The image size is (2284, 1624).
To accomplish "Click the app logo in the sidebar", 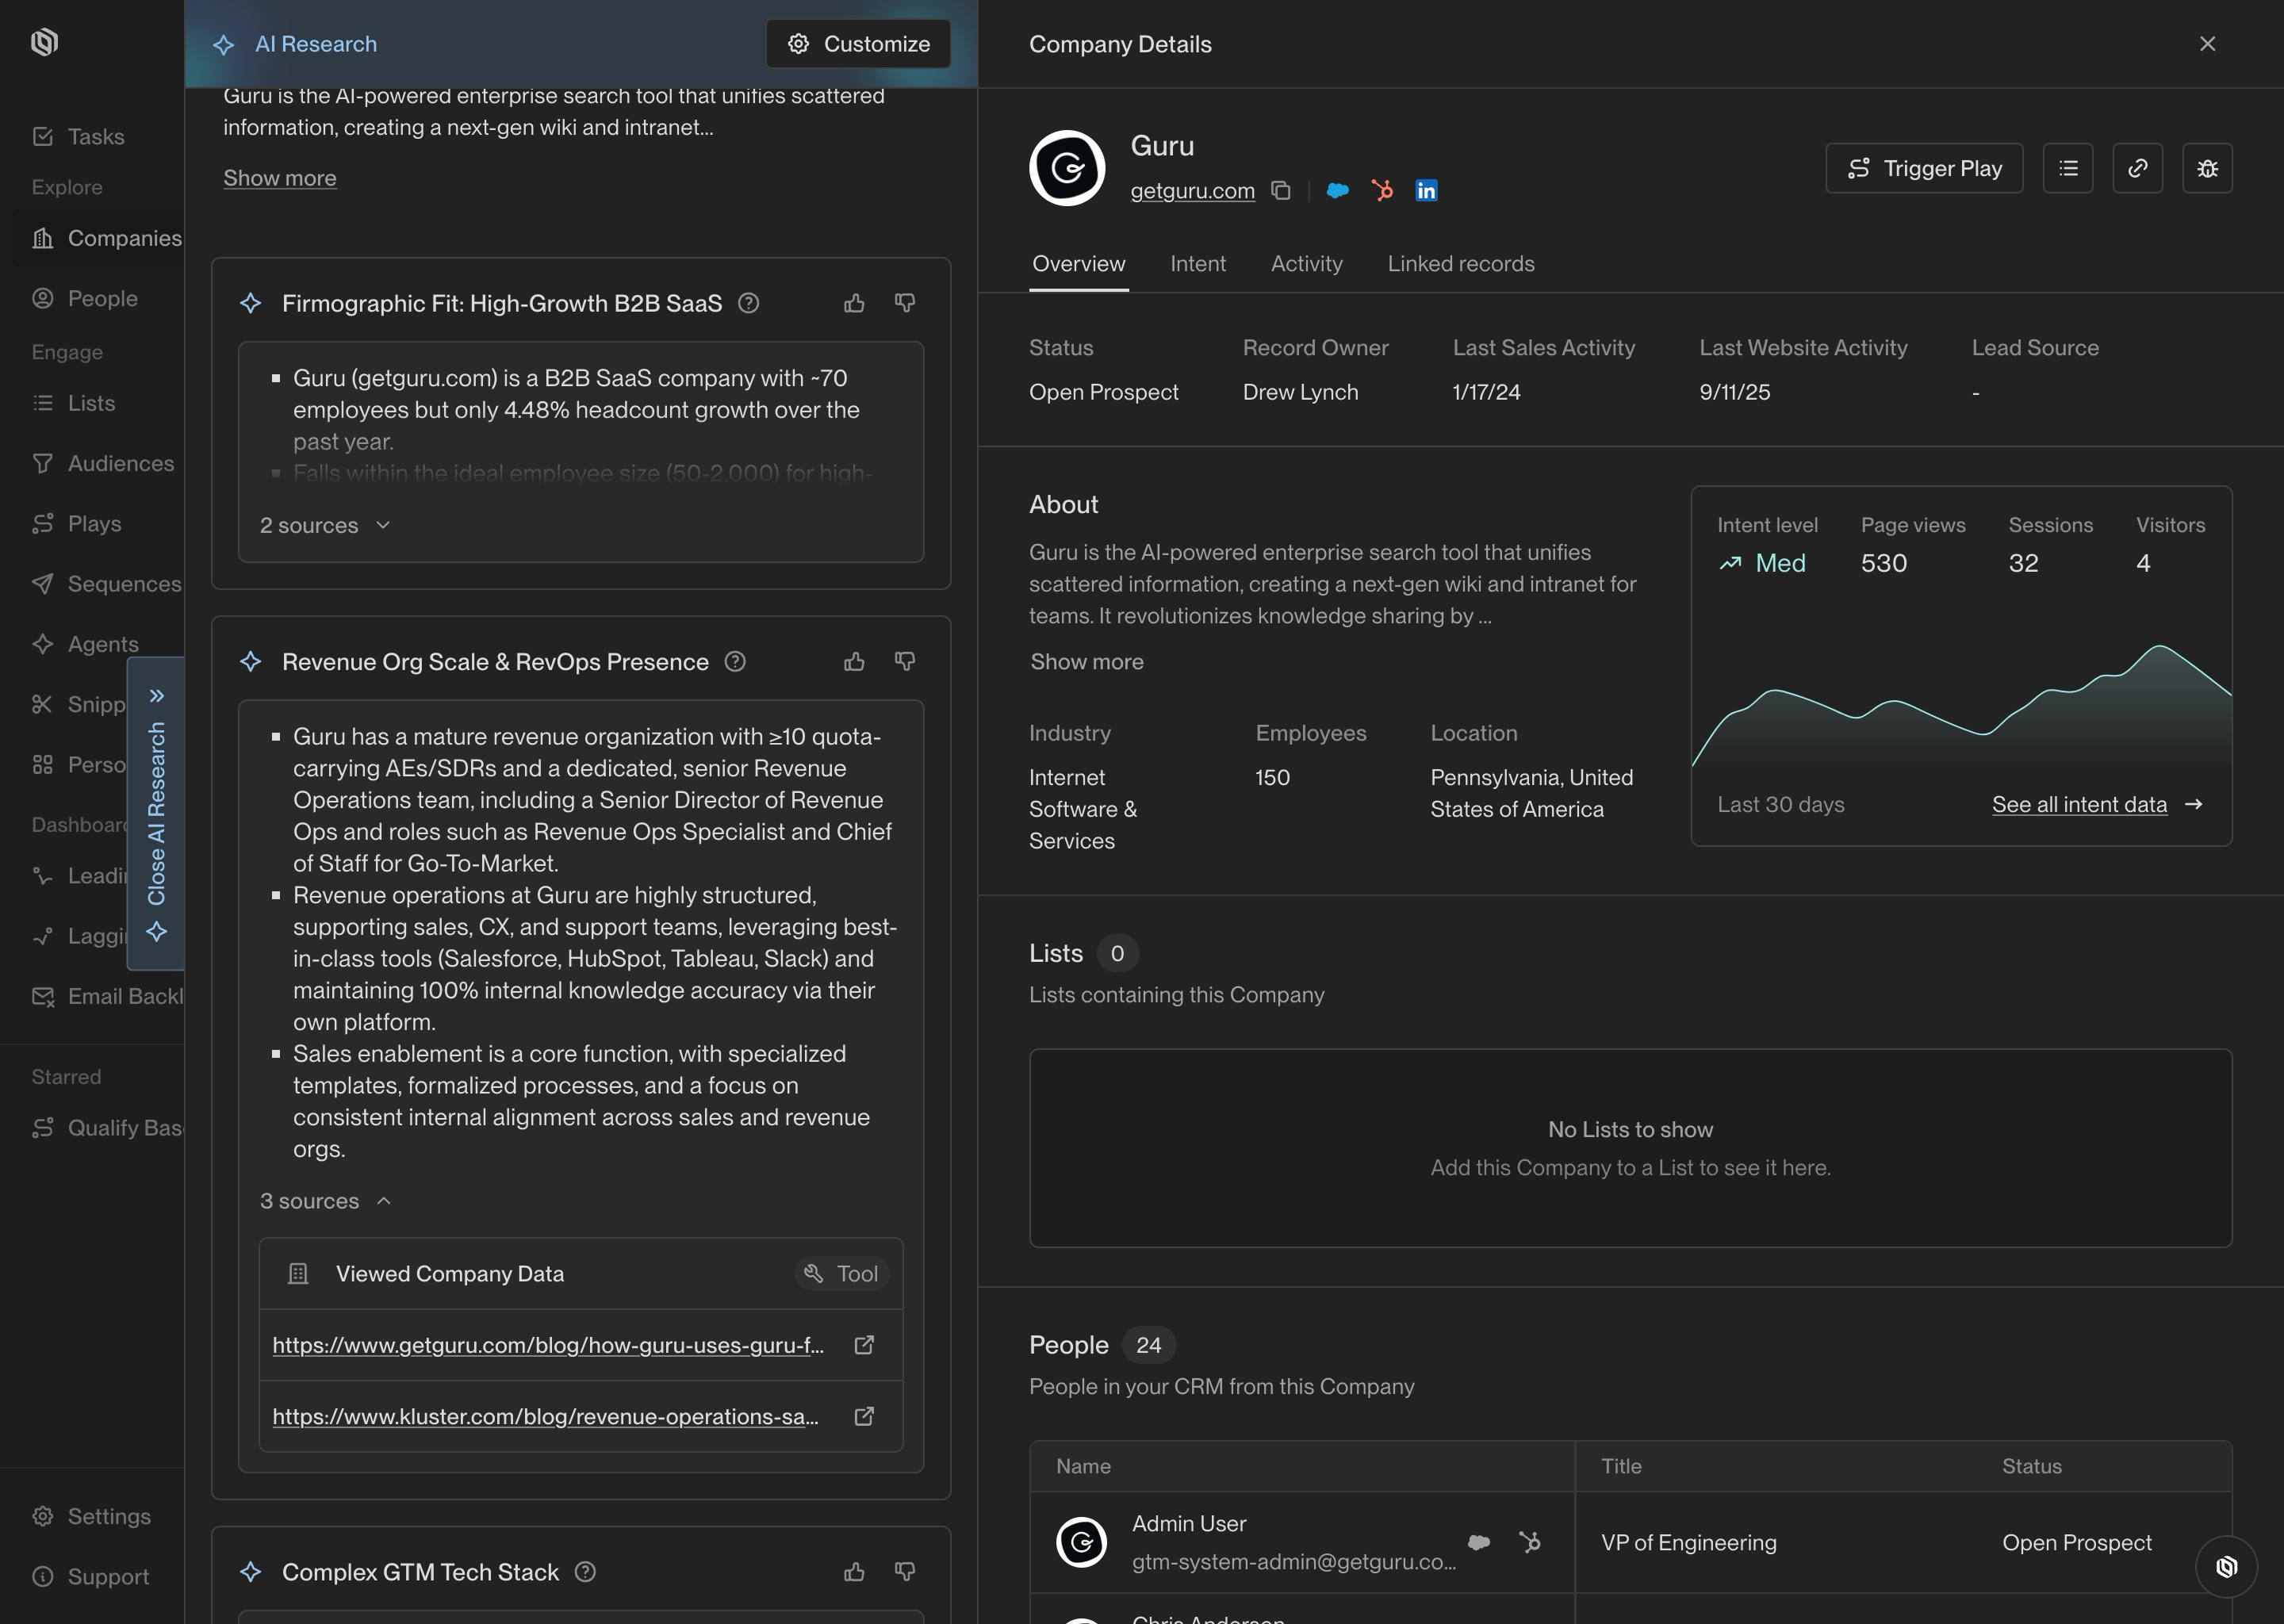I will 44,42.
